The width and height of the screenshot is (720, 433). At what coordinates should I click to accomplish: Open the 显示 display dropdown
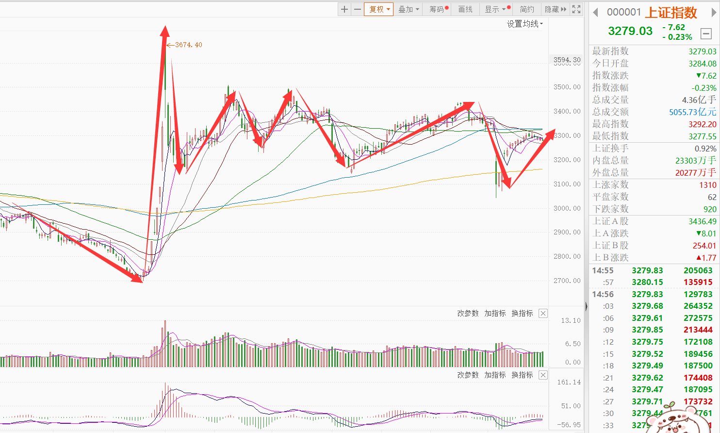coord(497,9)
